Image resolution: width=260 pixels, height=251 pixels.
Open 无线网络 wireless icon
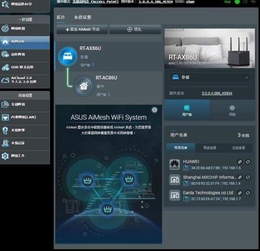(5, 104)
